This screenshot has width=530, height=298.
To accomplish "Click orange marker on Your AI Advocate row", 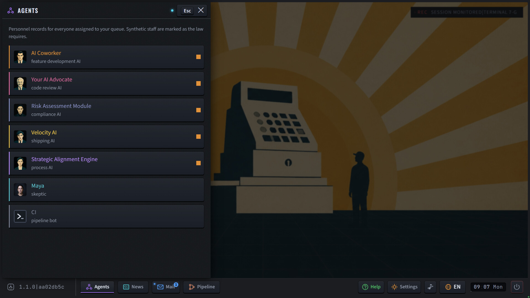I will click(x=198, y=83).
